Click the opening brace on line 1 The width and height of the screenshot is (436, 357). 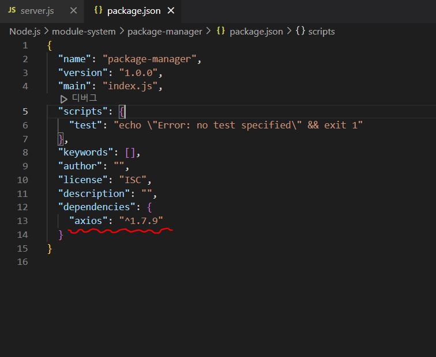[50, 45]
